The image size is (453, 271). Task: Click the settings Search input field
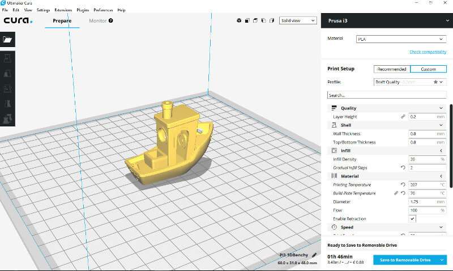tap(387, 95)
